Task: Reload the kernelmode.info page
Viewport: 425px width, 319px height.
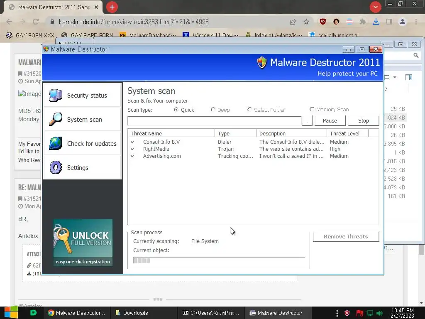Action: (x=36, y=22)
